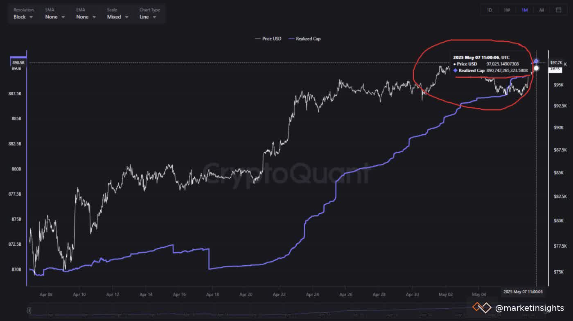The width and height of the screenshot is (573, 321).
Task: Click the Realized Cap diamond icon in tooltip
Action: 455,70
